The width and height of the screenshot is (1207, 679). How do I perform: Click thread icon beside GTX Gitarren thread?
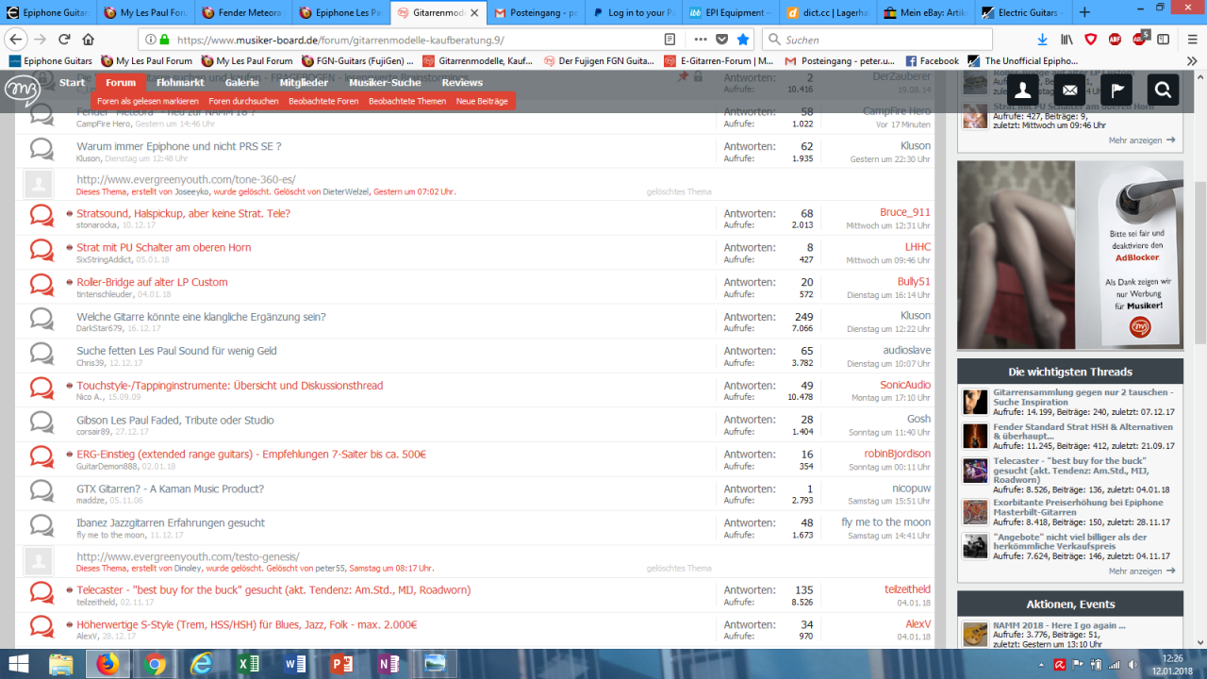tap(41, 491)
